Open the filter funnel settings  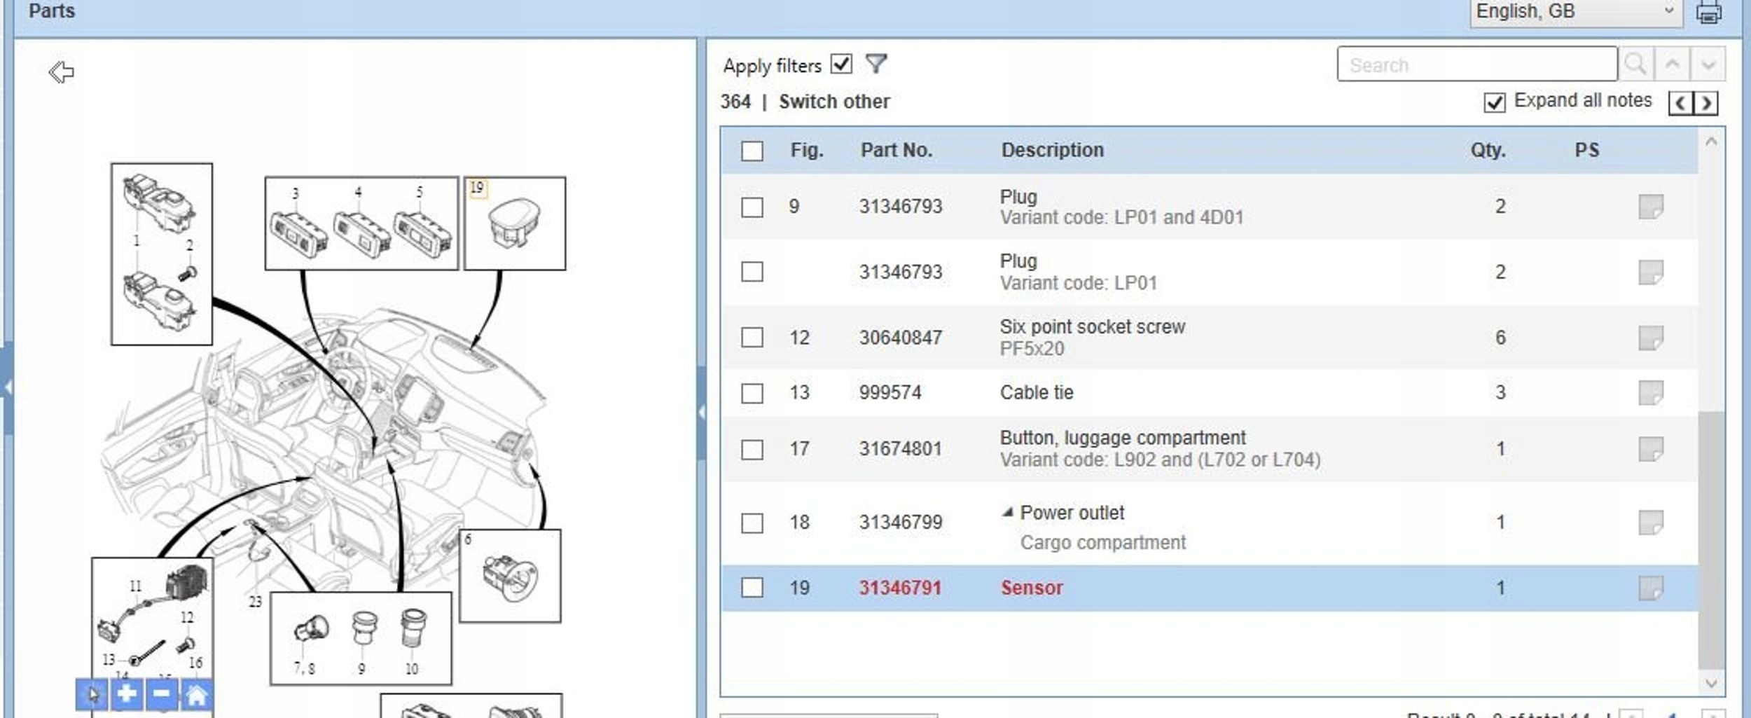click(x=876, y=64)
